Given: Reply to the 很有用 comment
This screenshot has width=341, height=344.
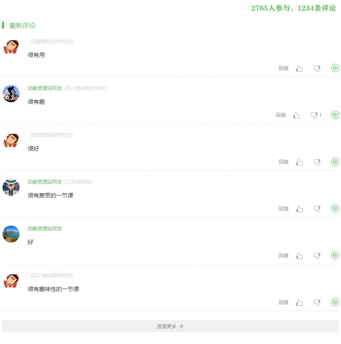Looking at the screenshot, I should [x=283, y=68].
